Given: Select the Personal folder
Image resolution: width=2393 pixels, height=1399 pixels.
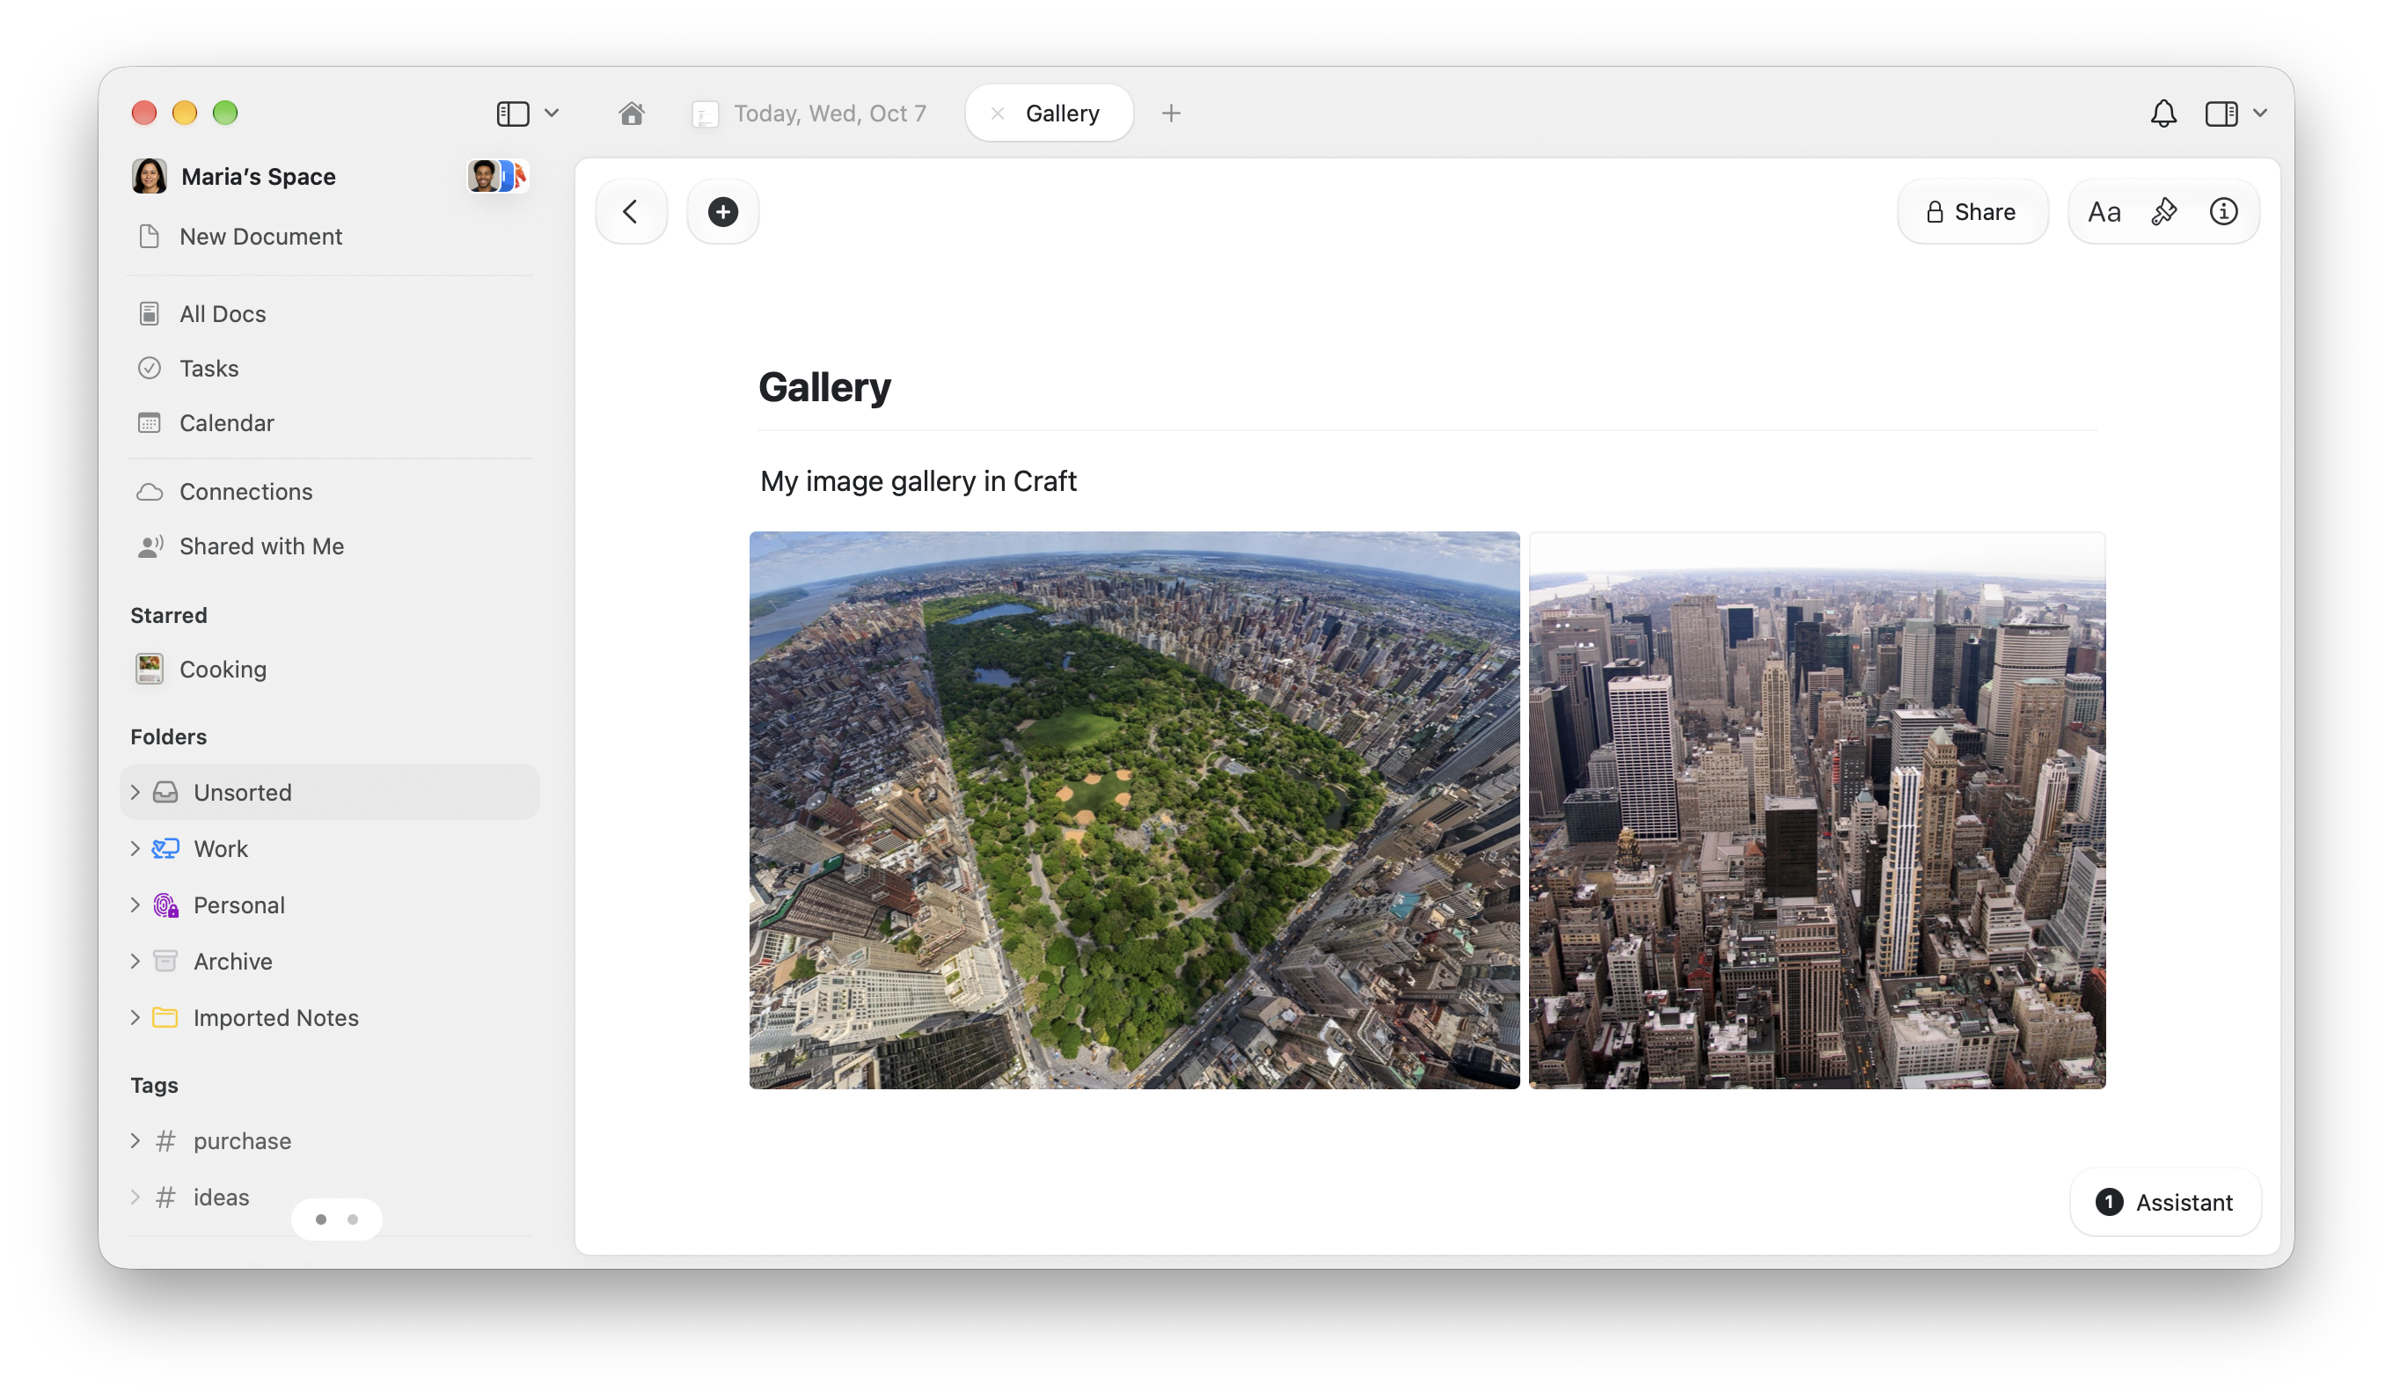Looking at the screenshot, I should pyautogui.click(x=330, y=905).
